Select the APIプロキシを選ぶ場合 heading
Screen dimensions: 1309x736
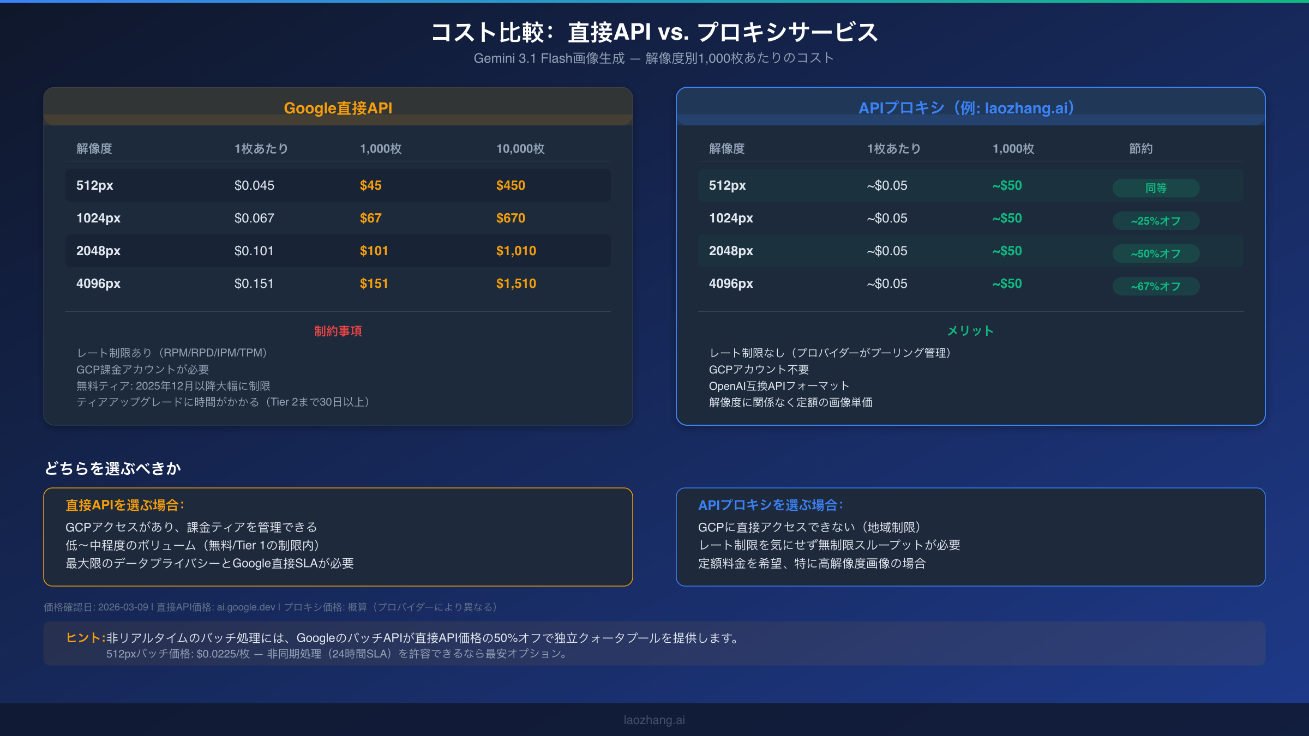click(771, 505)
